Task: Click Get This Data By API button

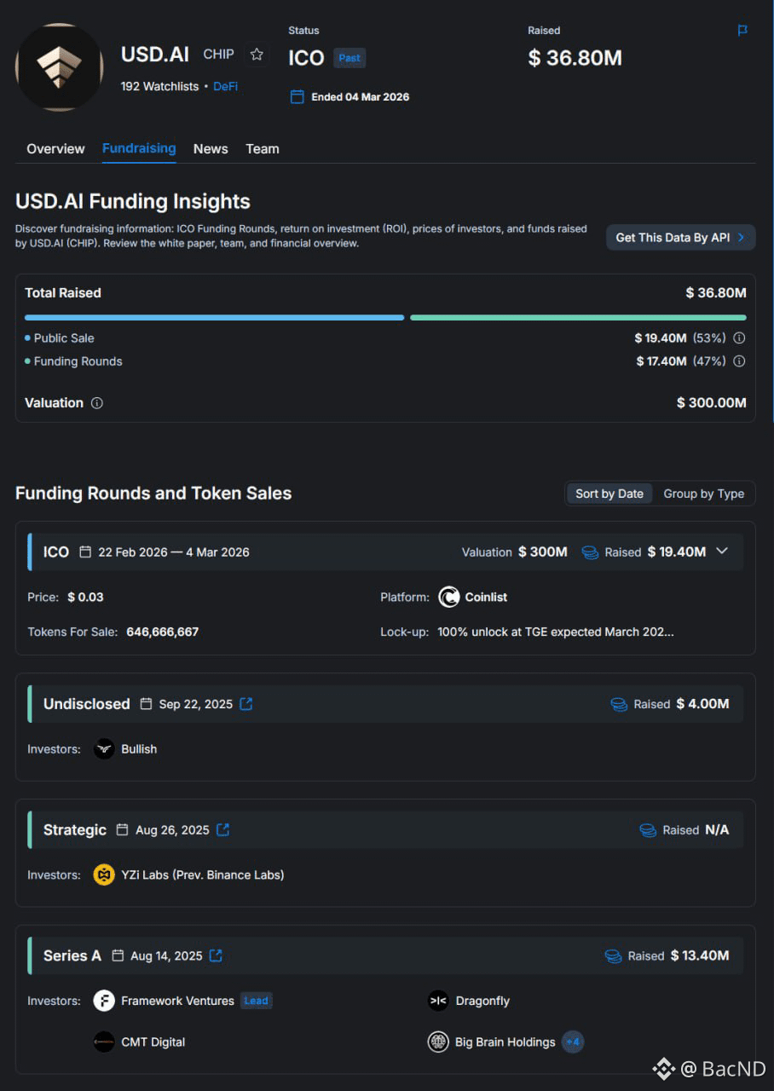Action: (680, 238)
